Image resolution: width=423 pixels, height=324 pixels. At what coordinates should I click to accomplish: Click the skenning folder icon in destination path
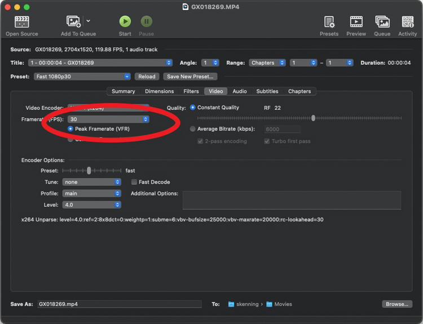pyautogui.click(x=231, y=304)
